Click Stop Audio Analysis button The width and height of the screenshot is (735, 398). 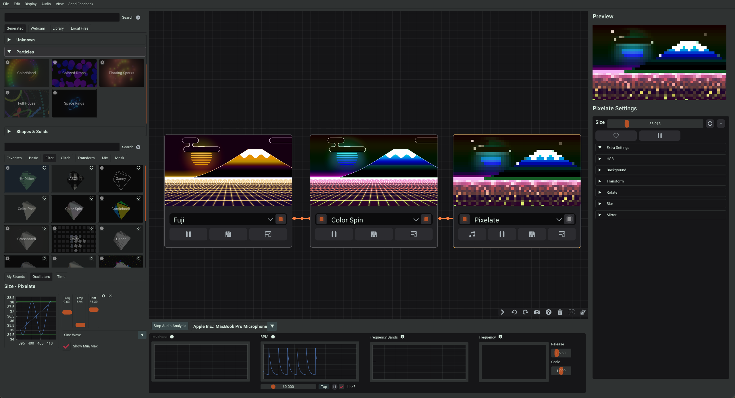[x=170, y=326]
